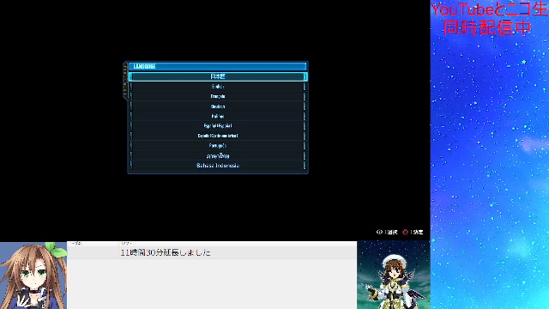The height and width of the screenshot is (309, 549).
Task: Click the comment row about 11時間30分延長
Action: coord(212,252)
